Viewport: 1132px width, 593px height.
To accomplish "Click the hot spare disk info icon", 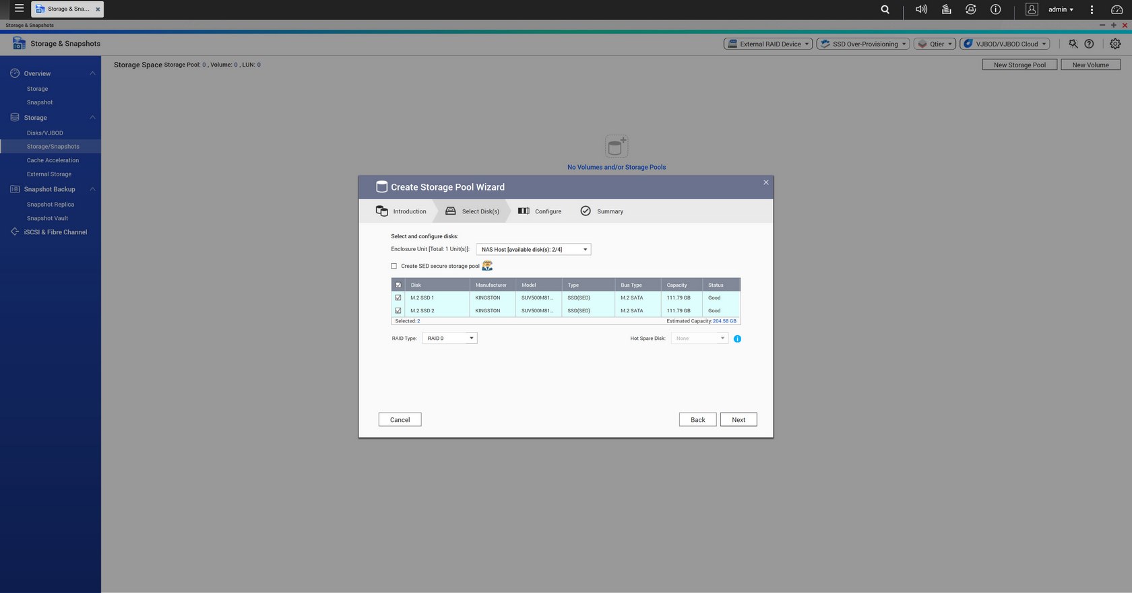I will [737, 339].
